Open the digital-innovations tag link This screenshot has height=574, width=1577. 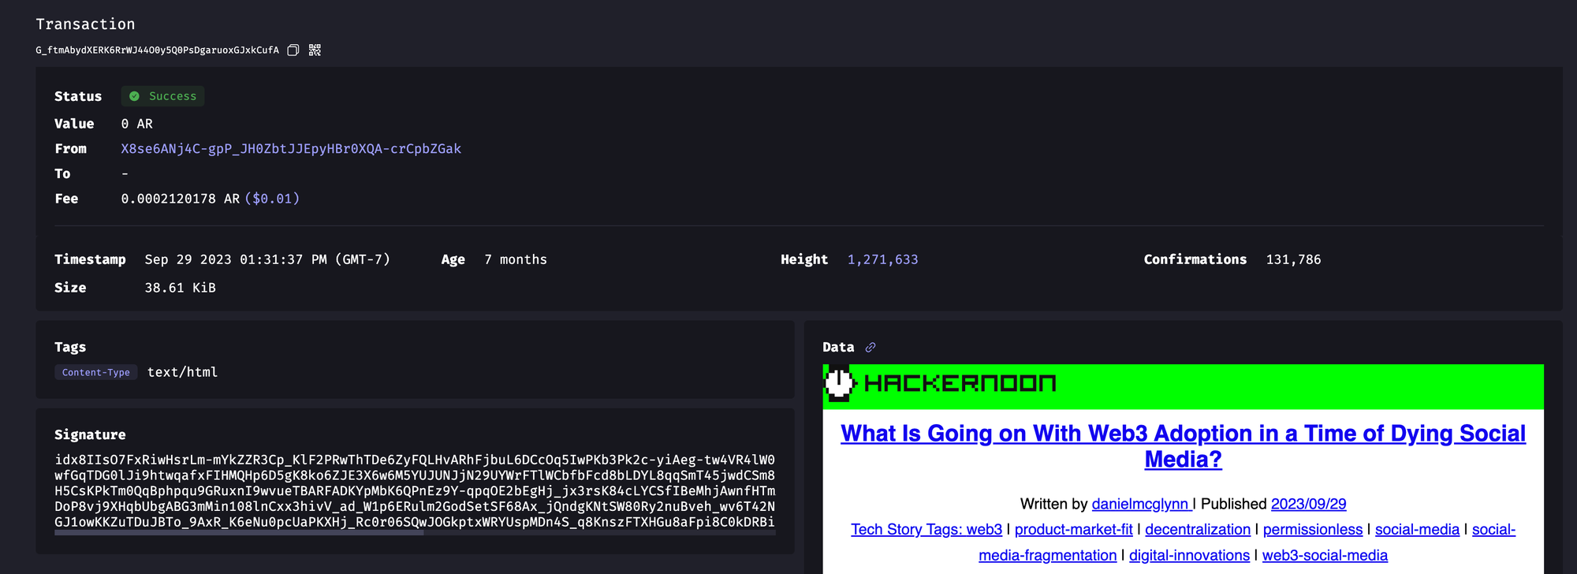(x=1189, y=556)
